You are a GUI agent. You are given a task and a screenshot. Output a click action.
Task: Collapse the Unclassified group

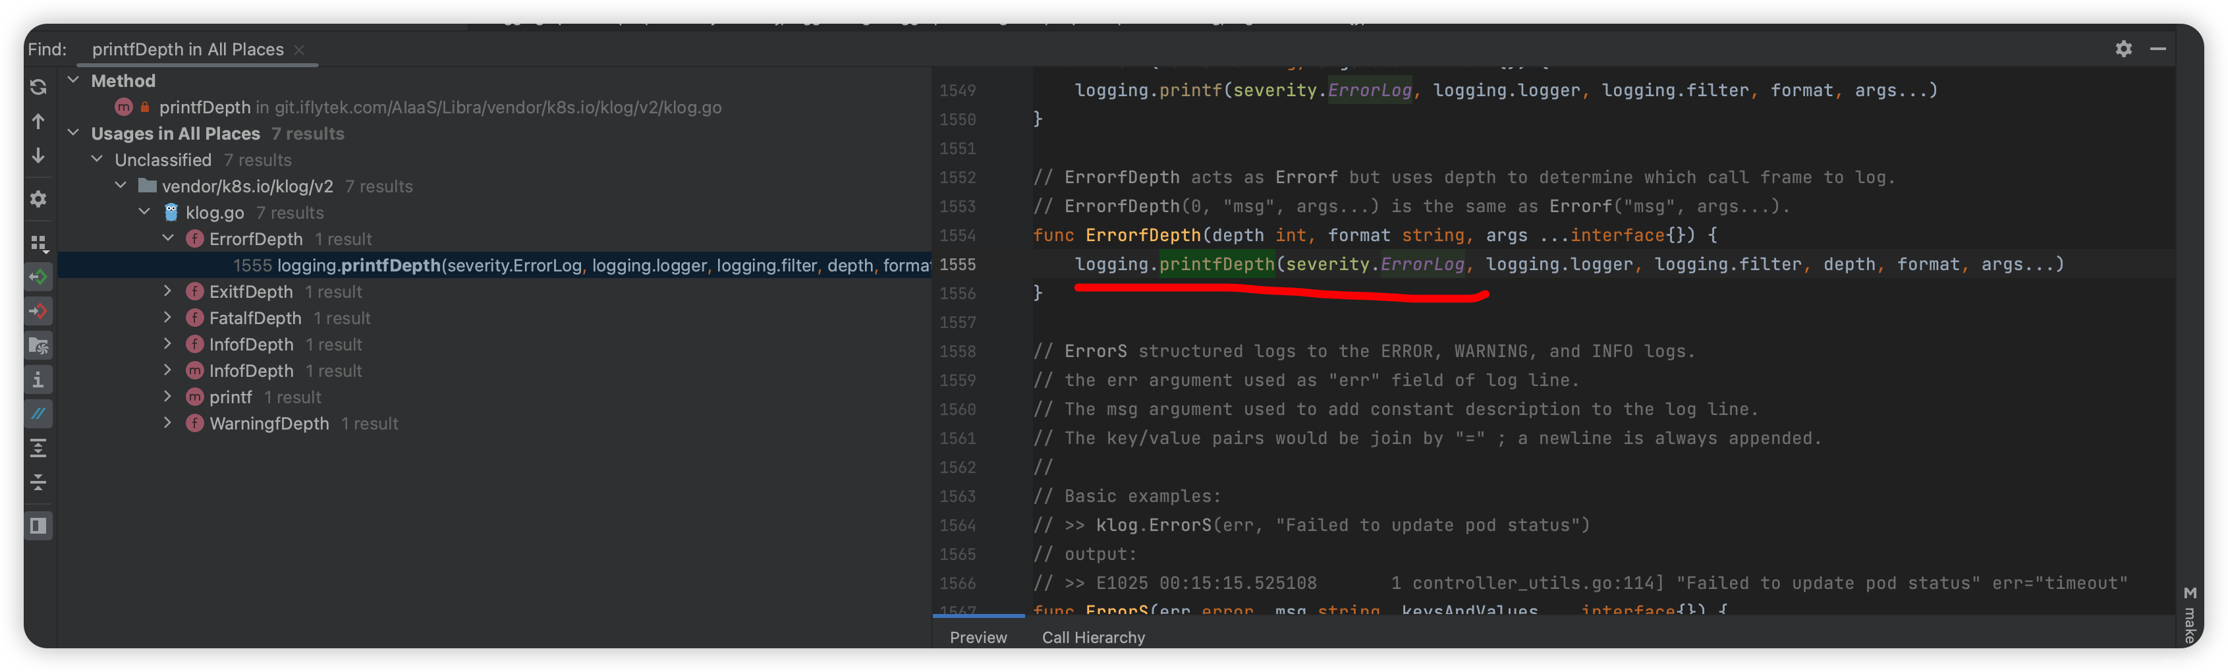coord(97,160)
